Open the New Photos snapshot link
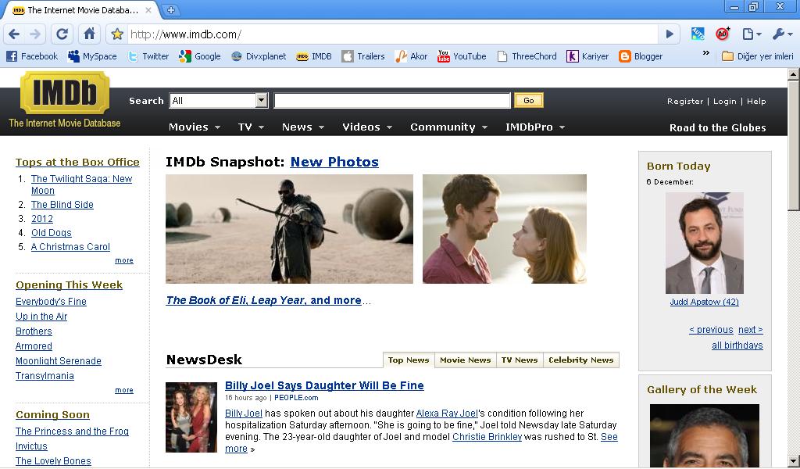This screenshot has width=800, height=469. pyautogui.click(x=334, y=162)
